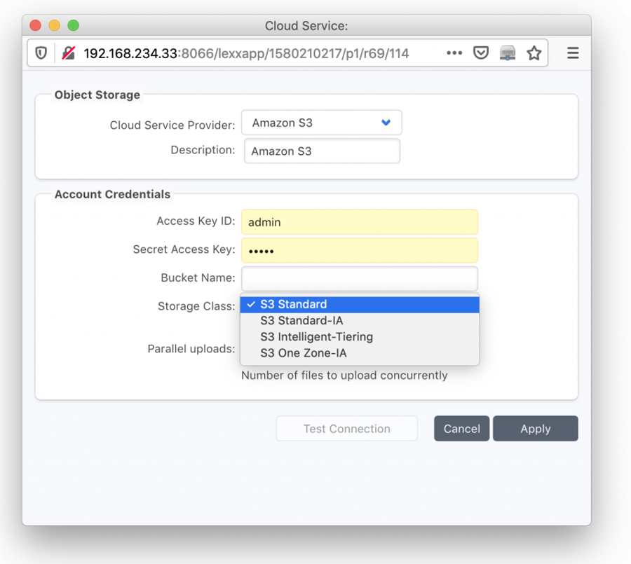Screen dimensions: 631x564
Task: Cancel the cloud service dialog
Action: pyautogui.click(x=461, y=429)
